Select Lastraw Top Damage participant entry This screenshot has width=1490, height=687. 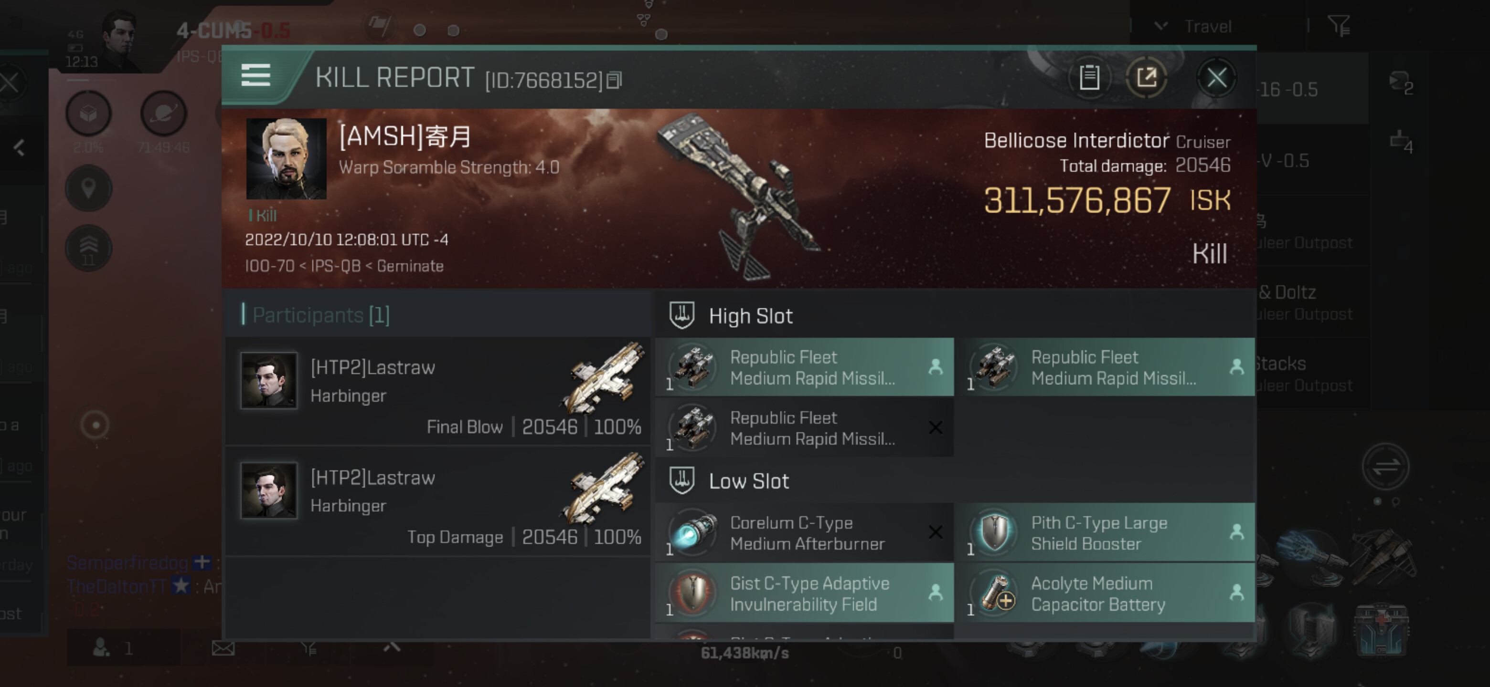(x=438, y=501)
